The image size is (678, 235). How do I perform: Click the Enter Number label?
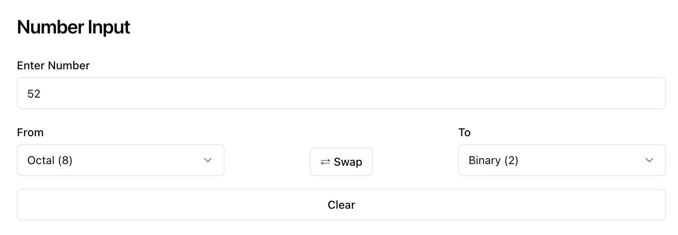click(x=53, y=65)
